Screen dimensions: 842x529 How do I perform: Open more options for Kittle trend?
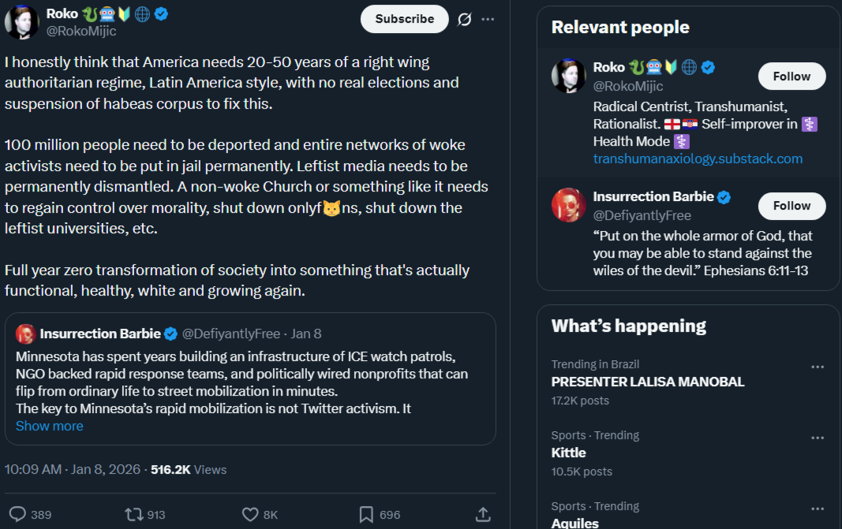tap(818, 438)
